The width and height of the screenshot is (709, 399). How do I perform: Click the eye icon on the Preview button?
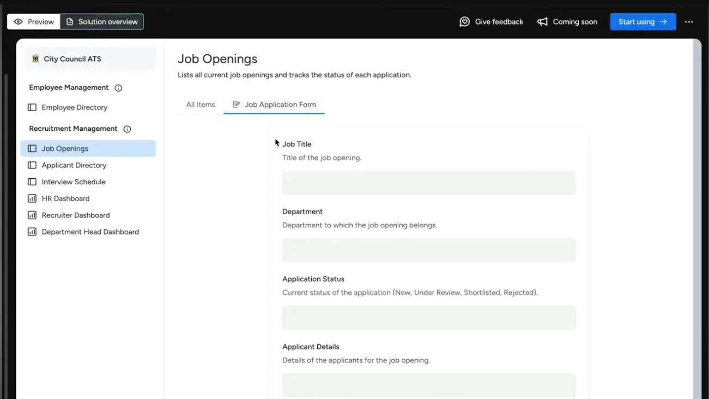(19, 21)
